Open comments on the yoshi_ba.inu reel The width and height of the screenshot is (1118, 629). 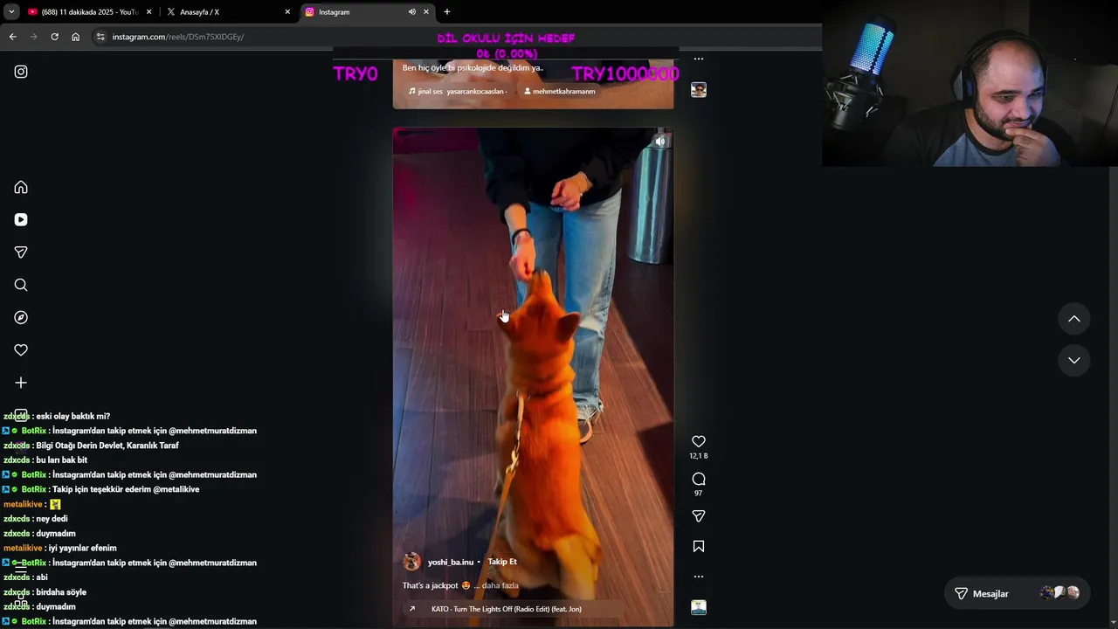(x=699, y=479)
